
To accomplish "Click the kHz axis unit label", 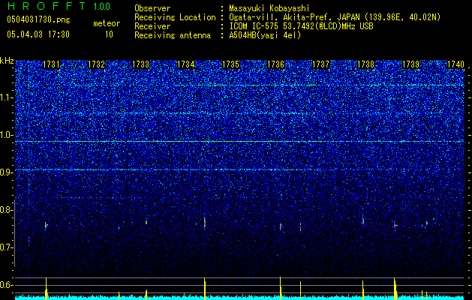I will tap(7, 61).
